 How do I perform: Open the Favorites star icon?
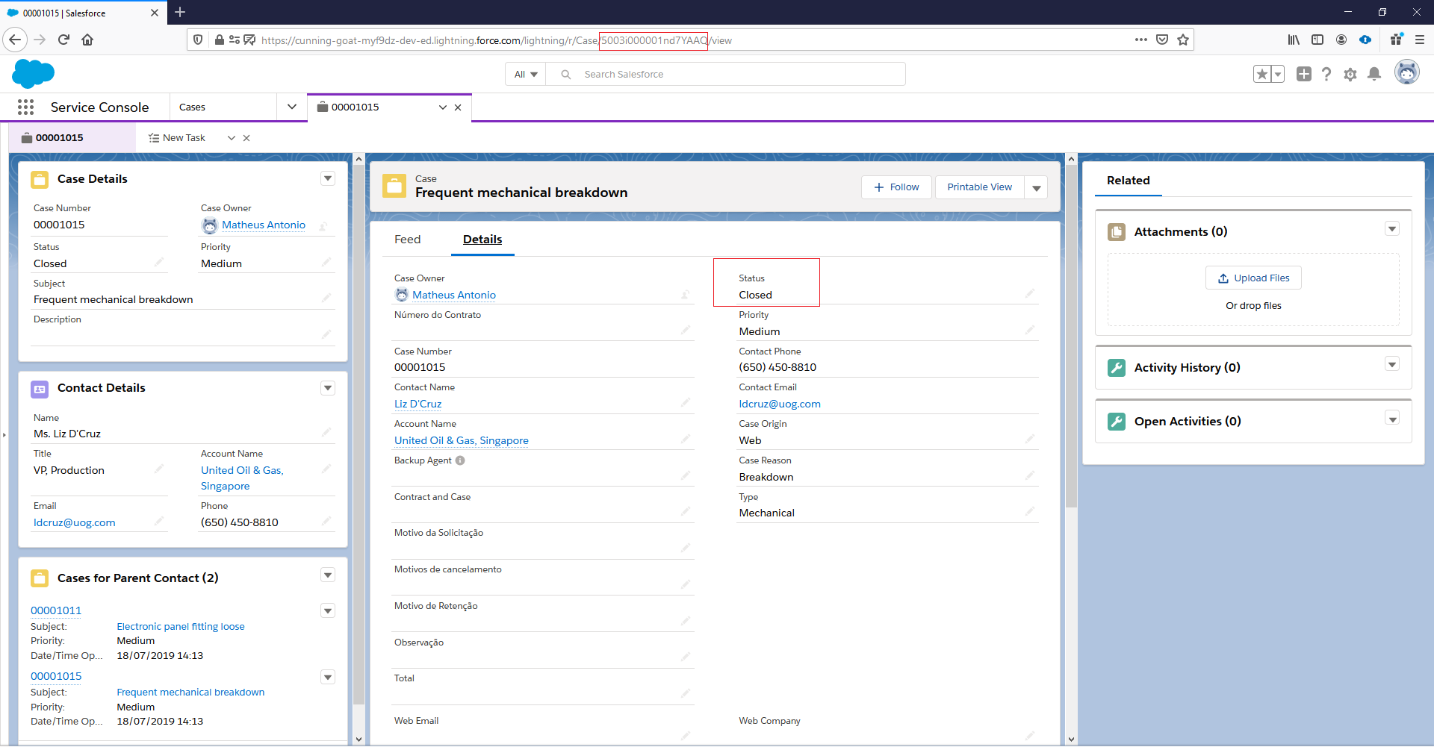(x=1262, y=74)
